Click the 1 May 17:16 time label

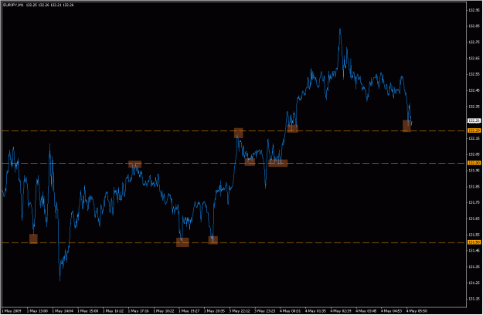138,311
